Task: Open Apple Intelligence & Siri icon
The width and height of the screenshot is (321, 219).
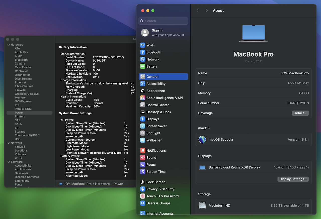Action: pos(143,98)
